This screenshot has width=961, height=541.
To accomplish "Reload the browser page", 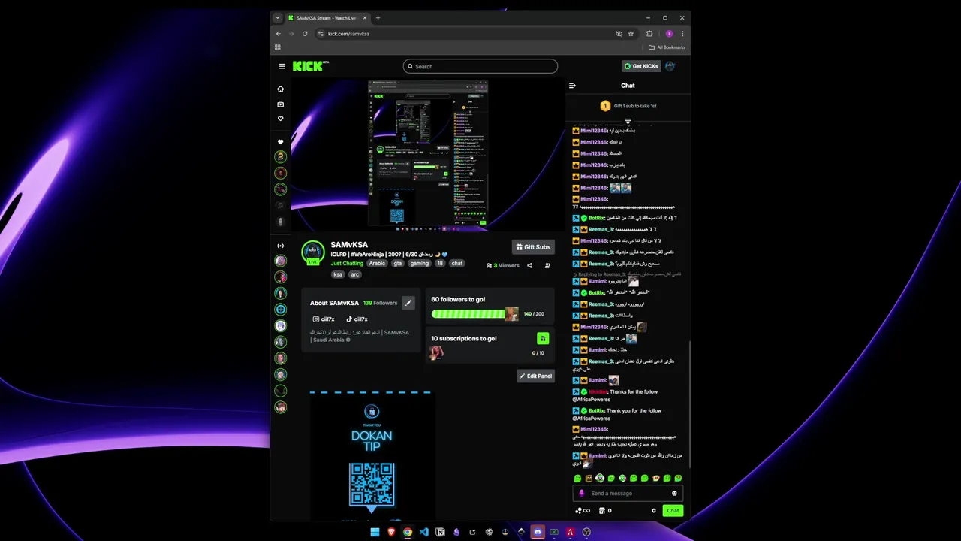I will pyautogui.click(x=305, y=33).
